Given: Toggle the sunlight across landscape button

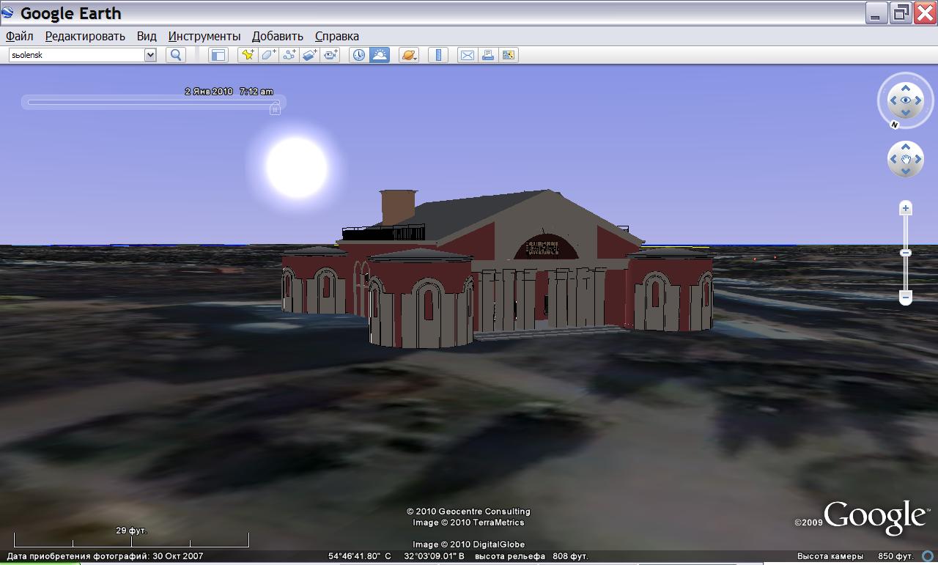Looking at the screenshot, I should click(x=380, y=55).
